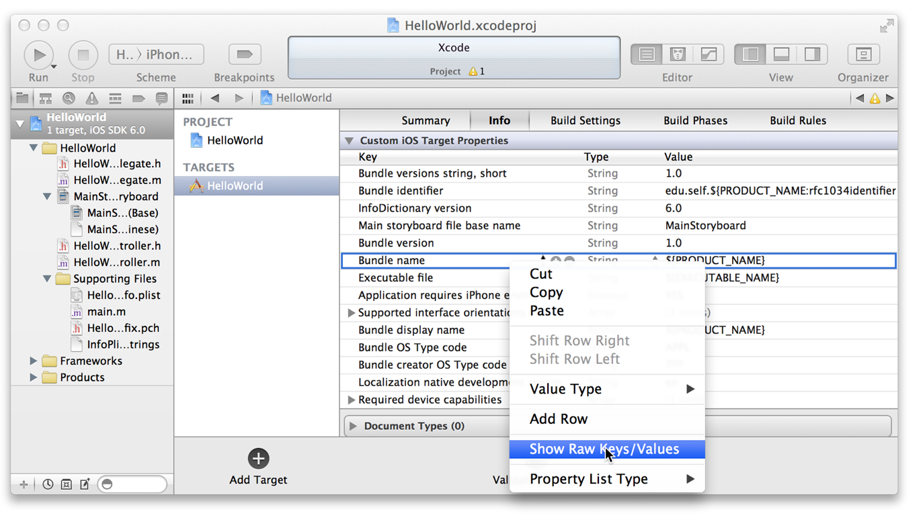Screen dimensions: 921x532
Task: Open the Organizer window
Action: (x=863, y=55)
